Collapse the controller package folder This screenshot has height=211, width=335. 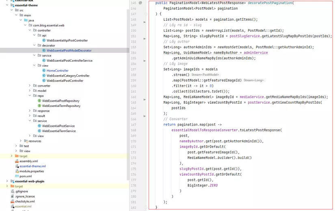click(30, 30)
